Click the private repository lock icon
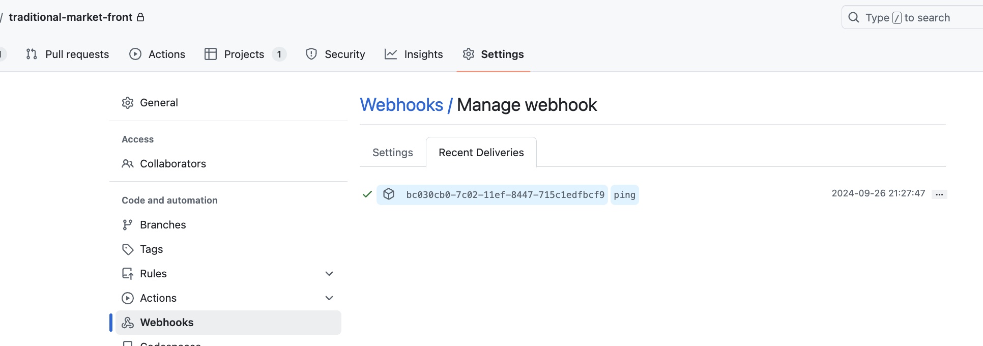This screenshot has height=346, width=983. click(141, 17)
